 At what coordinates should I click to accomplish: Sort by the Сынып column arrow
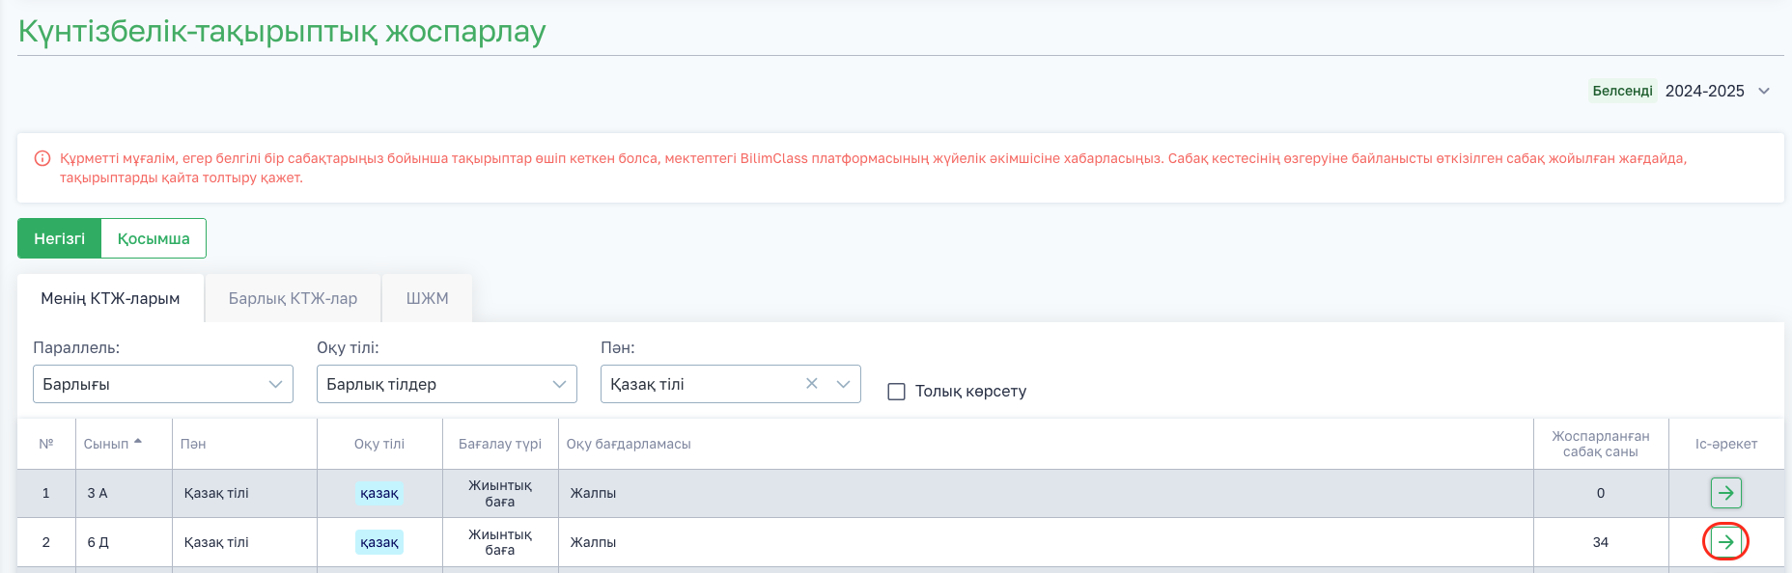(x=138, y=443)
